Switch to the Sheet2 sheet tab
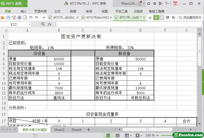 (59, 130)
